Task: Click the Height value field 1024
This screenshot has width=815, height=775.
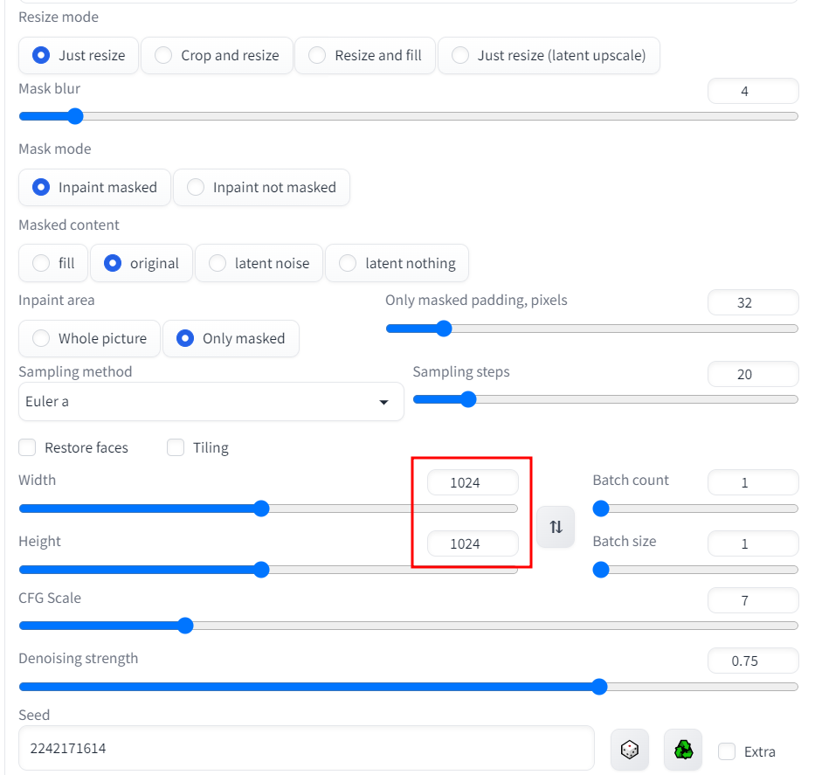Action: click(x=473, y=543)
